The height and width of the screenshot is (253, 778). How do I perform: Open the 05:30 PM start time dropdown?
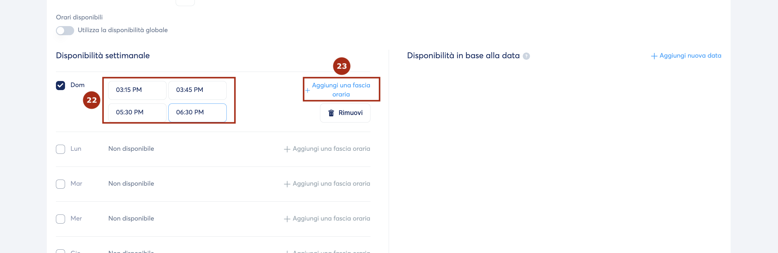coord(137,113)
